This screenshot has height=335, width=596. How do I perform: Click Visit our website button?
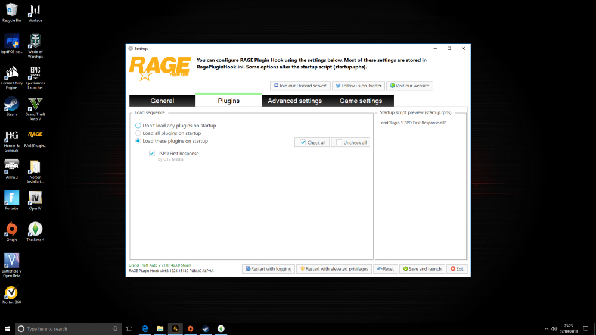pos(409,86)
